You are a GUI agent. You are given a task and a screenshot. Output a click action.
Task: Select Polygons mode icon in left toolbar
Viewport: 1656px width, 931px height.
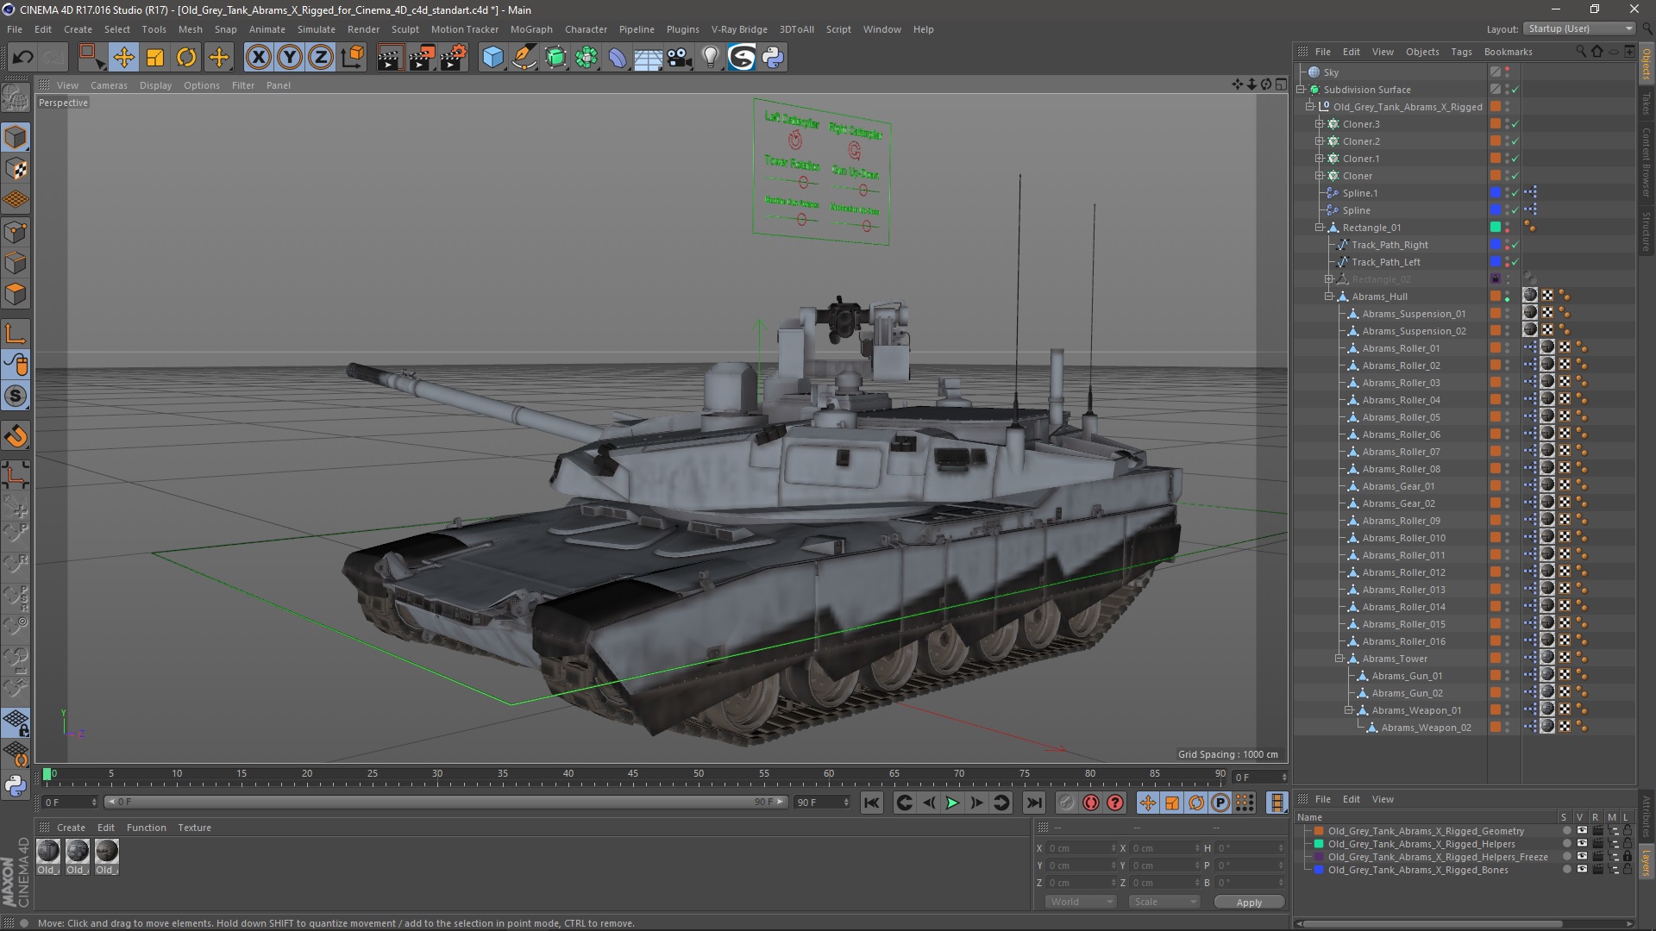click(x=16, y=295)
